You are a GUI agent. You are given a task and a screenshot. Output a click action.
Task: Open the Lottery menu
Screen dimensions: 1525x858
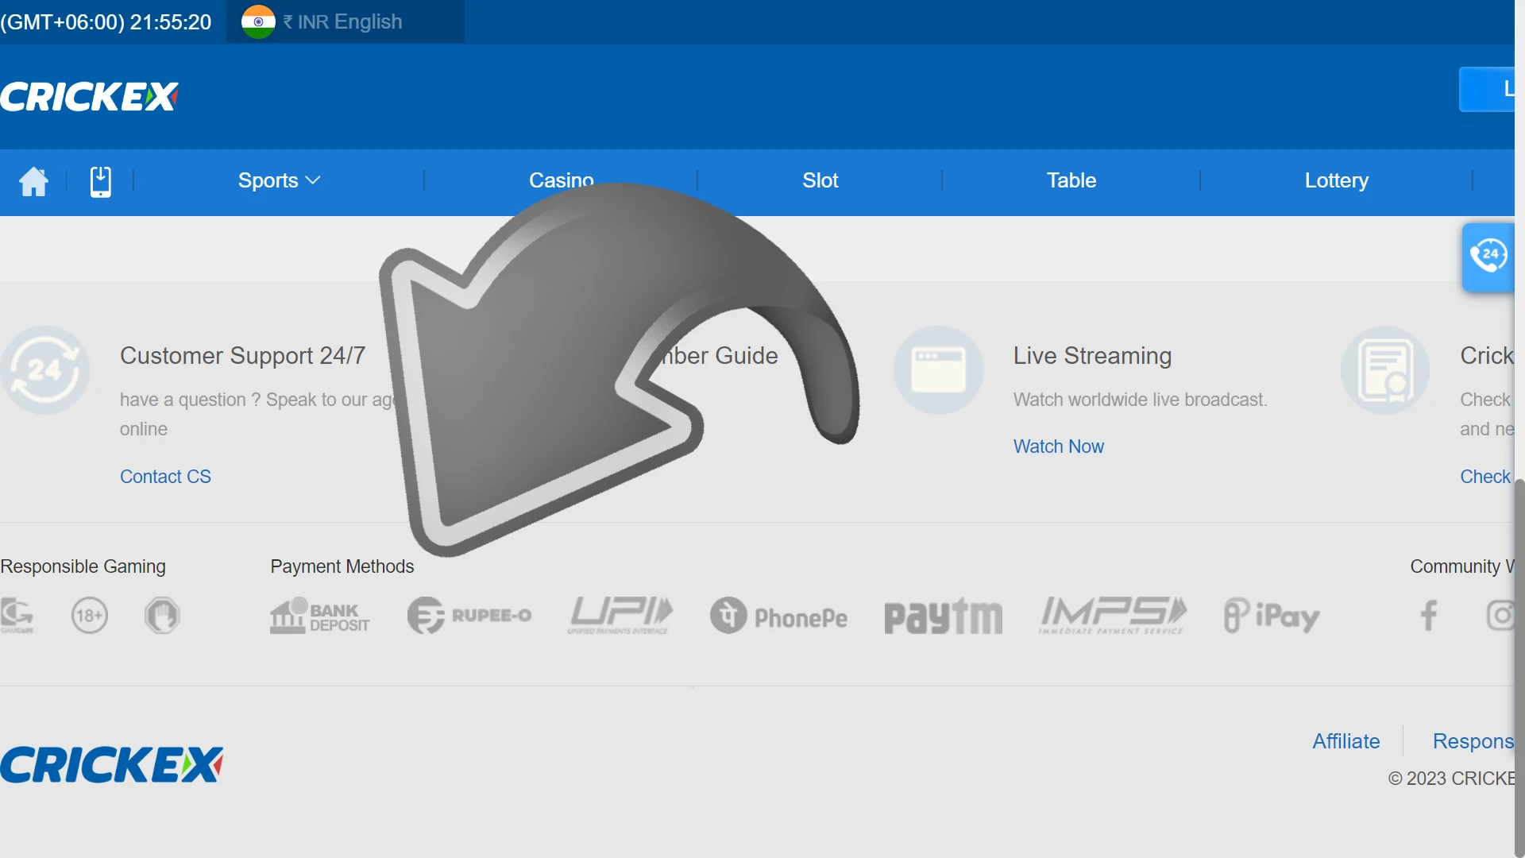pyautogui.click(x=1336, y=181)
